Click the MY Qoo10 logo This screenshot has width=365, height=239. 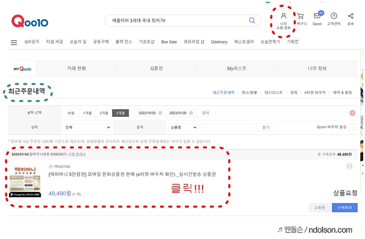pyautogui.click(x=22, y=69)
